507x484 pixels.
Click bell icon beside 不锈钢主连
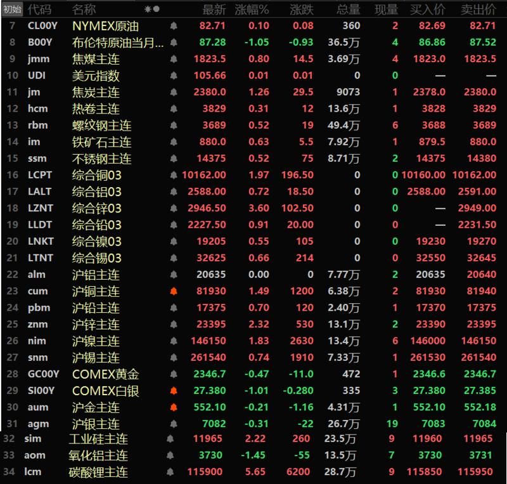174,159
